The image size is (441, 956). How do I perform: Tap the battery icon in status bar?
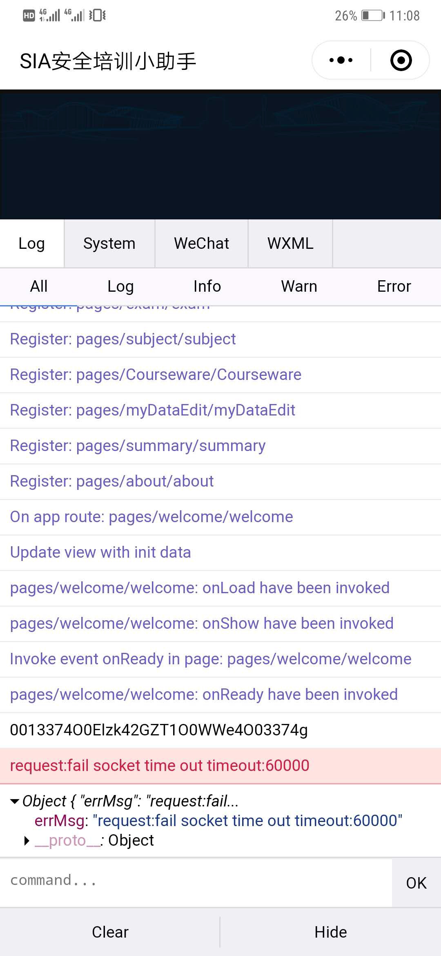coord(372,16)
